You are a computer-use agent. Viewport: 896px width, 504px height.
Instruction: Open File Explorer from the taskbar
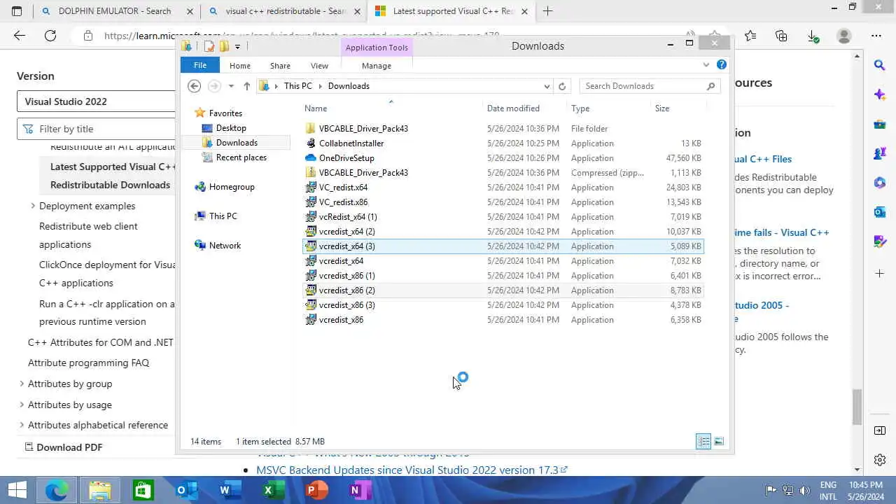(99, 491)
